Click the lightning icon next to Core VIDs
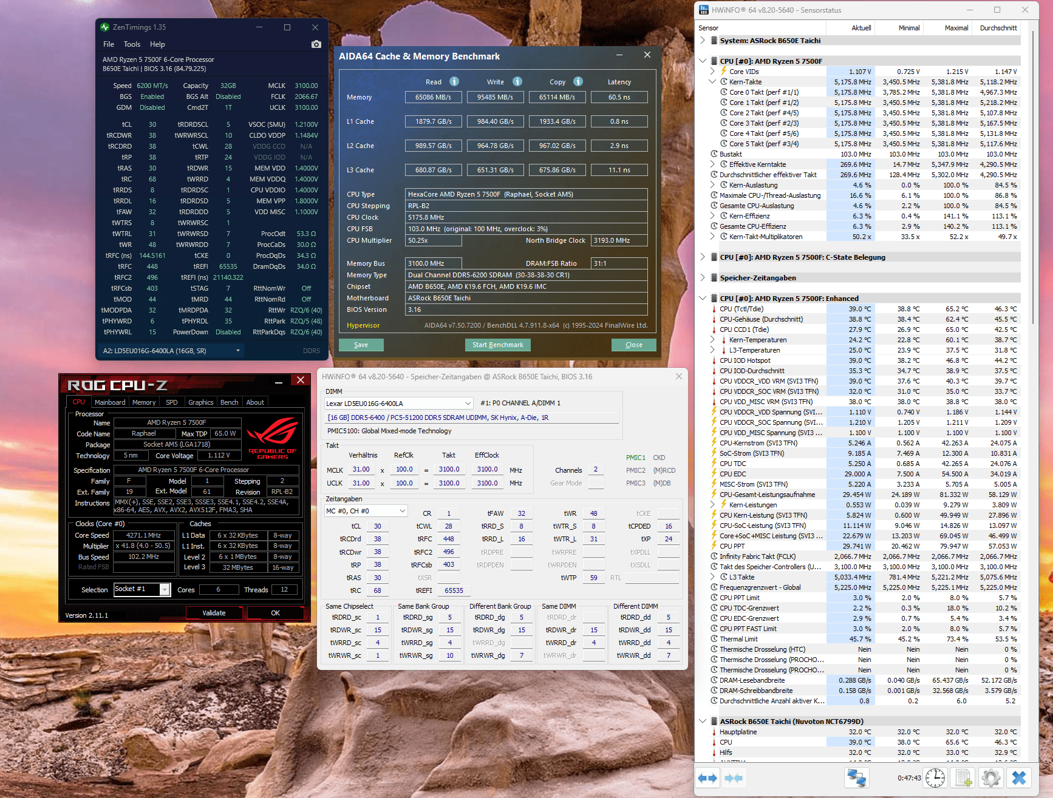Viewport: 1053px width, 798px height. pos(724,72)
